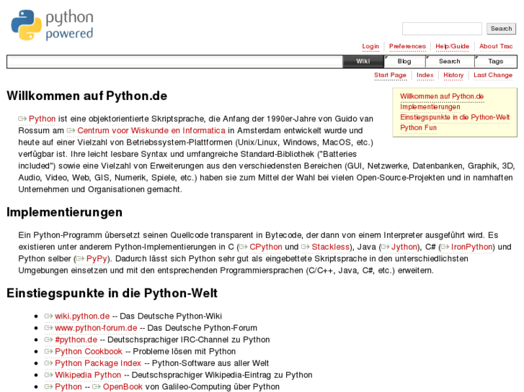Open #python.de IRC channel link
Viewport: 524px width, 392px height.
tap(76, 339)
